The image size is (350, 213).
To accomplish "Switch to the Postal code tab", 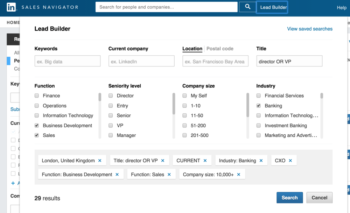I will [220, 49].
